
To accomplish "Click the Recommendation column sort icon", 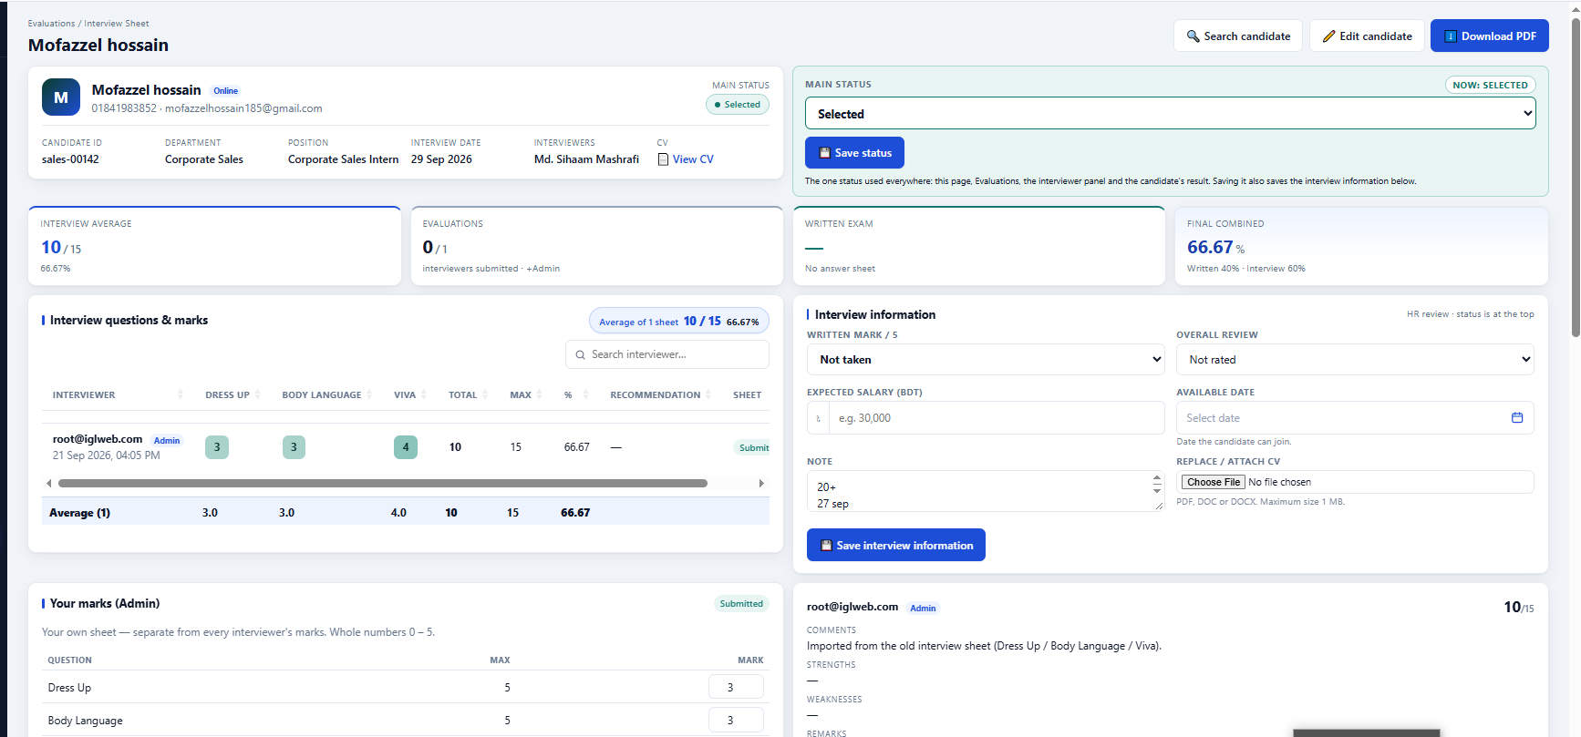I will 708,394.
